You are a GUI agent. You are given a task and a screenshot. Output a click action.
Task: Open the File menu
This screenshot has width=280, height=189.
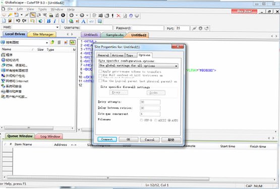[10, 9]
